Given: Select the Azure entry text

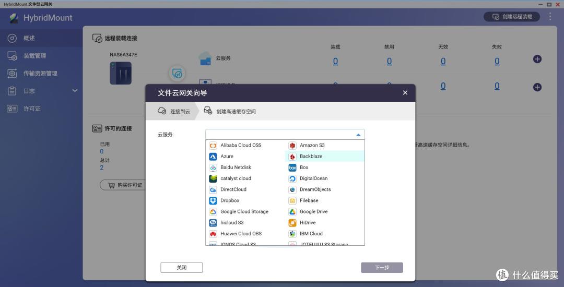Looking at the screenshot, I should (227, 157).
